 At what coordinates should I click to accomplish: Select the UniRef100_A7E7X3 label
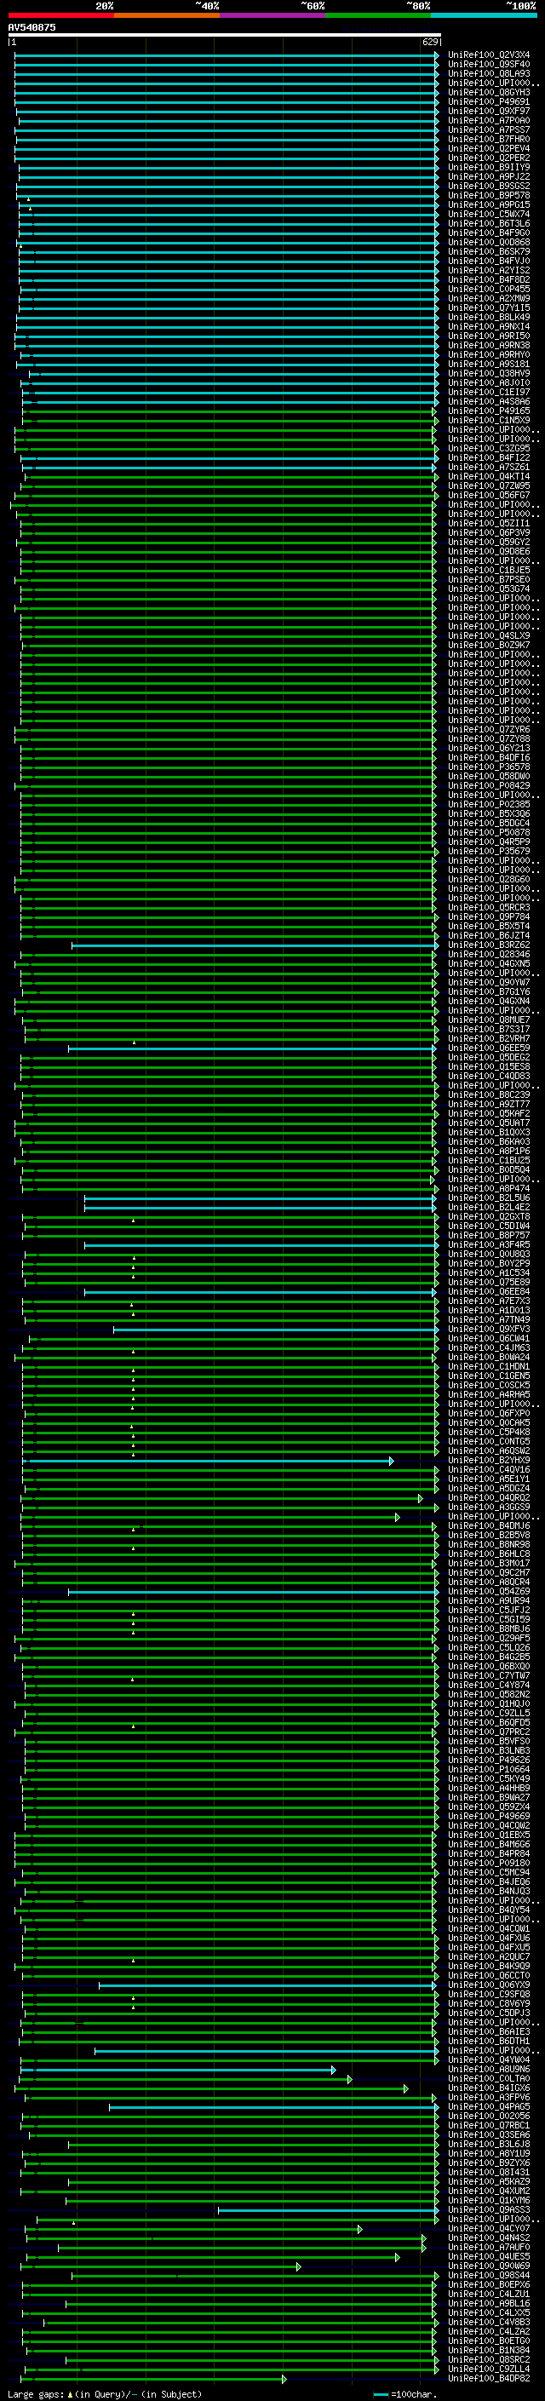tap(488, 1301)
